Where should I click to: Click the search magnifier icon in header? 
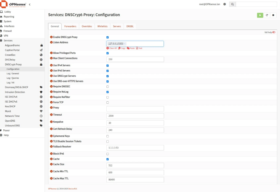point(232,4)
